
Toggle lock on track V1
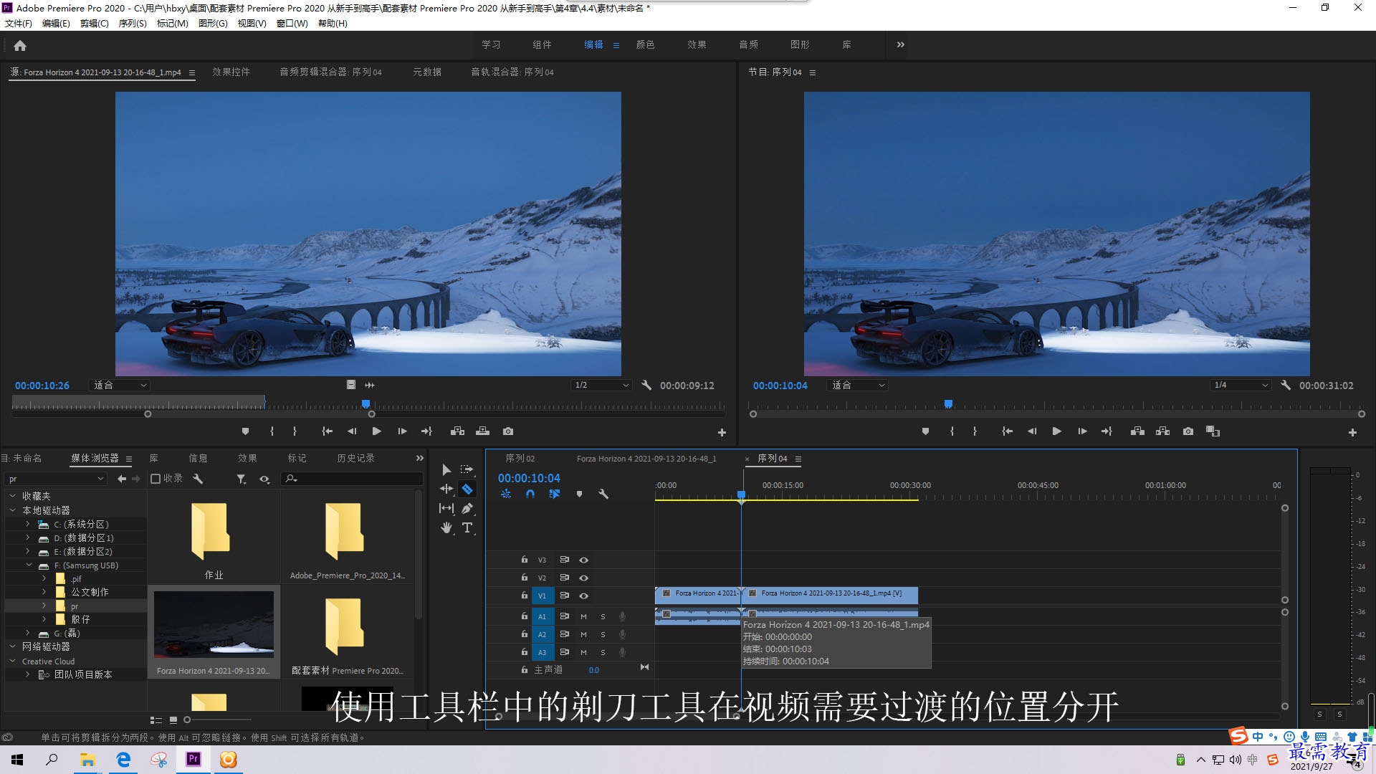click(x=524, y=595)
